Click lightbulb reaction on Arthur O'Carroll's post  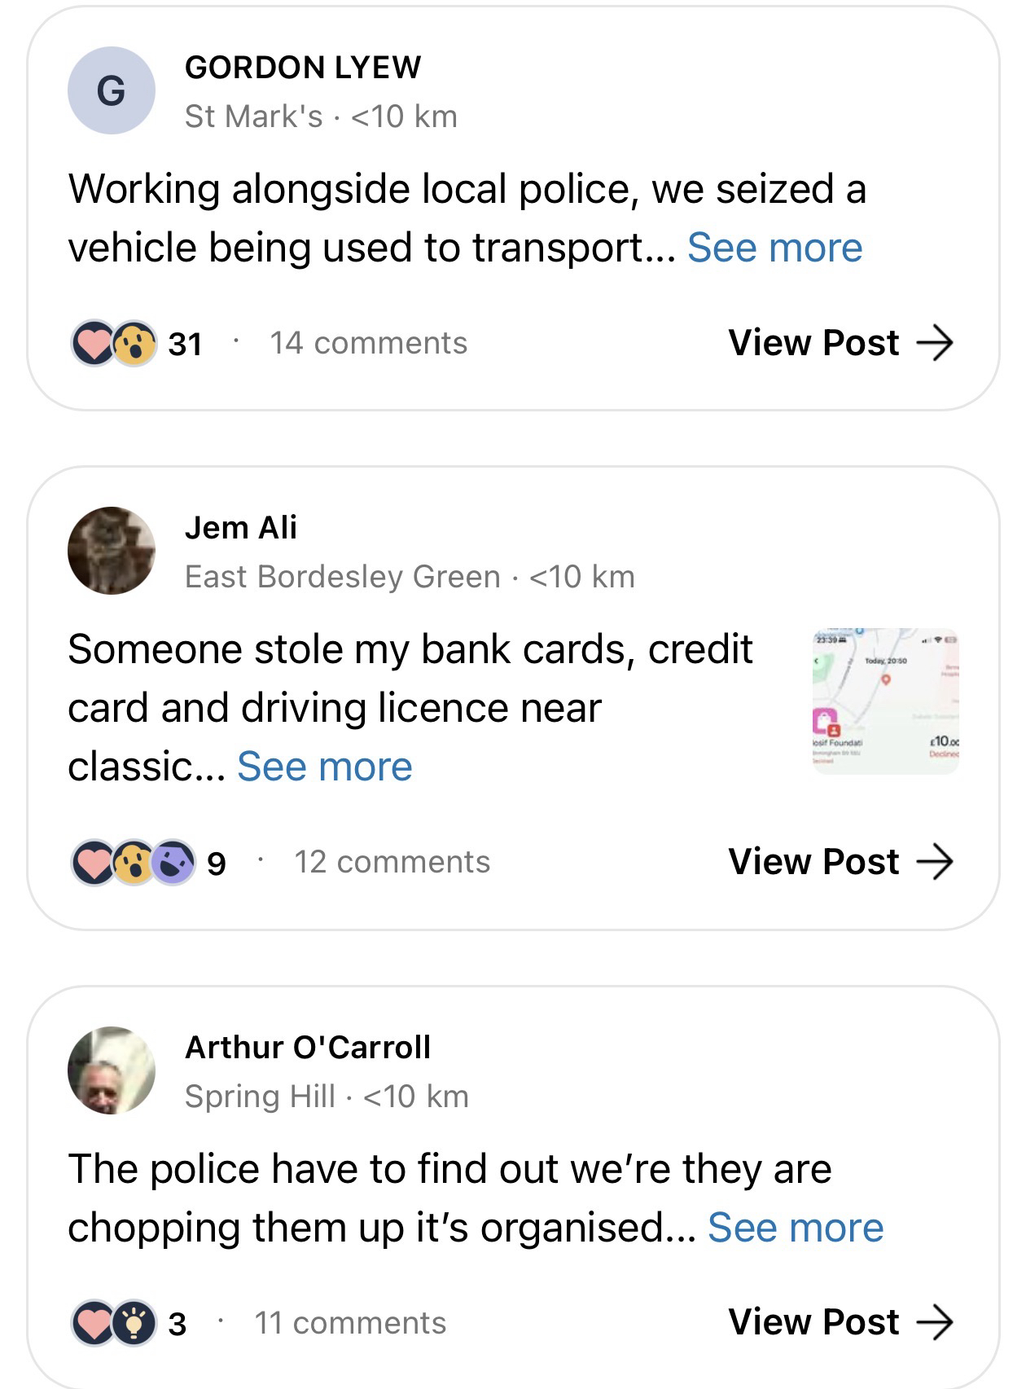(x=134, y=1322)
